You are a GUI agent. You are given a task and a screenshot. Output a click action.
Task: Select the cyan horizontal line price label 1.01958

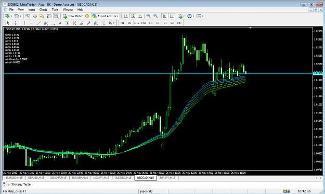pyautogui.click(x=318, y=73)
